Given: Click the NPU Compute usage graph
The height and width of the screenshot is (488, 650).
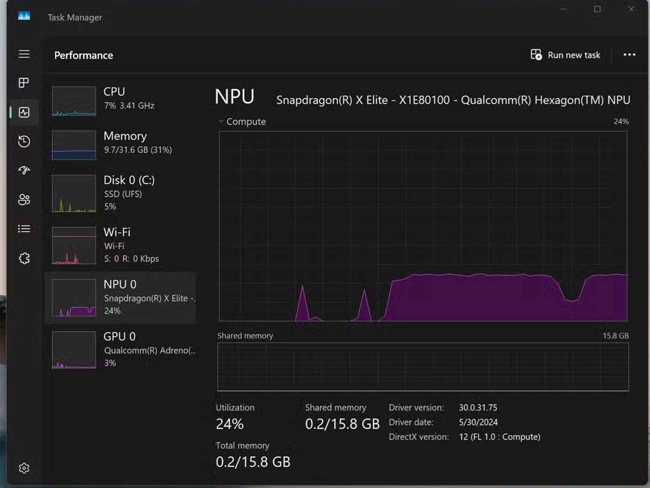Looking at the screenshot, I should tap(423, 226).
